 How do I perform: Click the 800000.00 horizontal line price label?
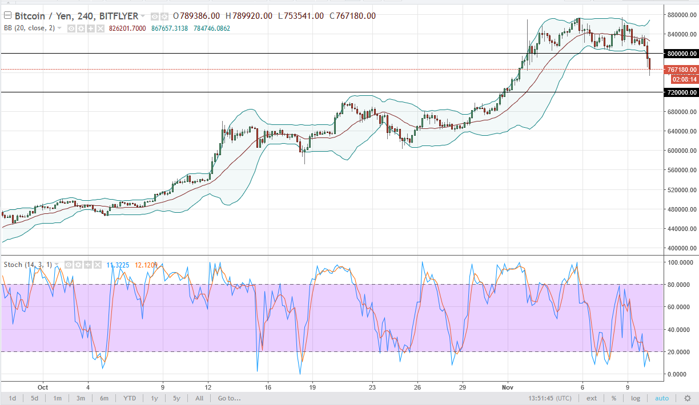pos(681,54)
